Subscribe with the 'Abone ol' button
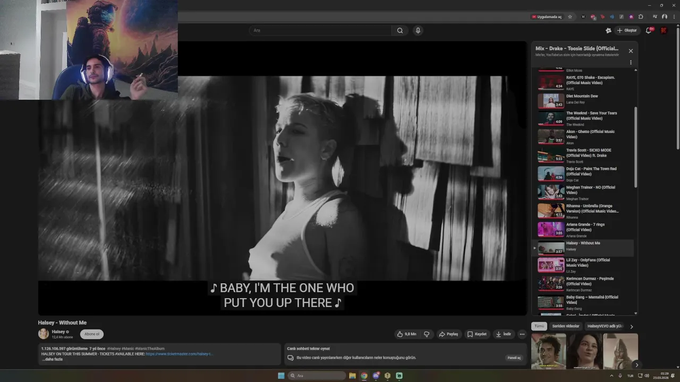This screenshot has width=680, height=382. click(x=92, y=334)
